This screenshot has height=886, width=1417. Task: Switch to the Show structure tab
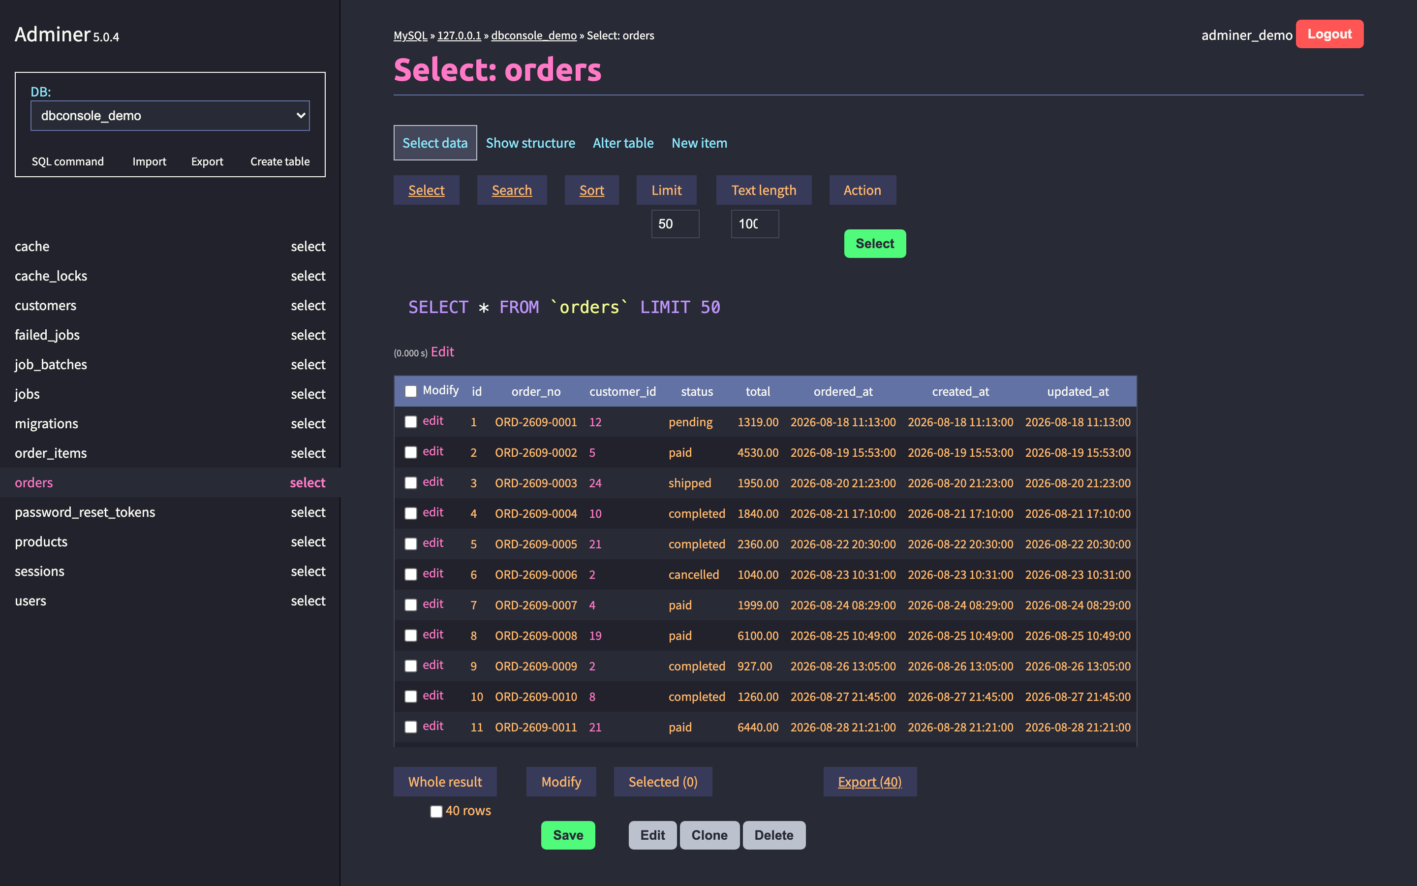(x=530, y=143)
